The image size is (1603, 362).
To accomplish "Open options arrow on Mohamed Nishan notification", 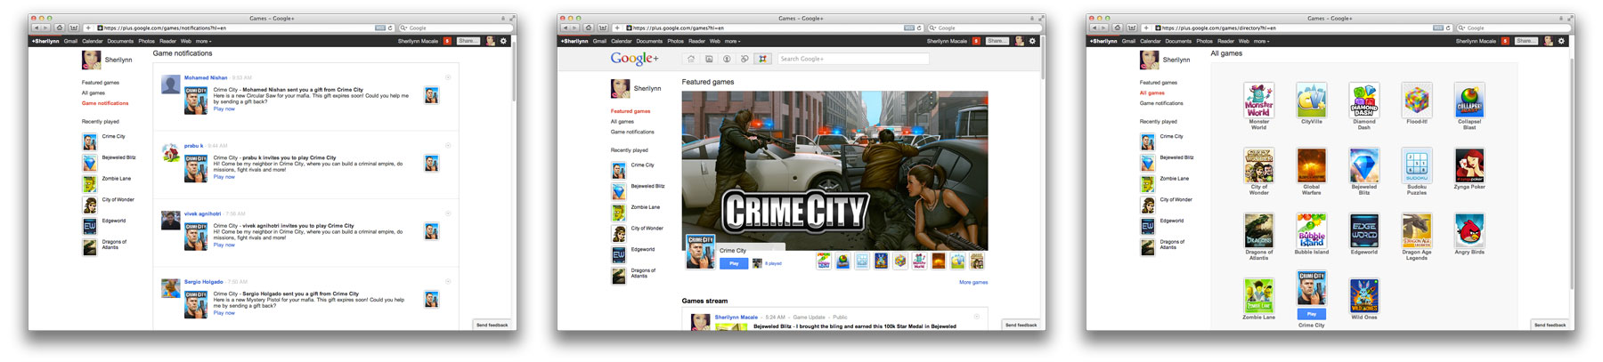I will click(448, 77).
